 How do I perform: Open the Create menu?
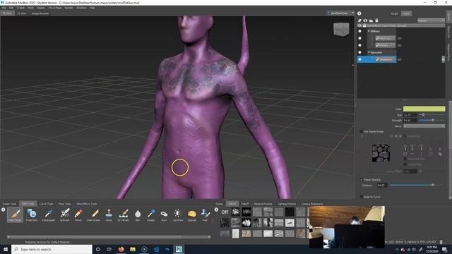pyautogui.click(x=20, y=8)
